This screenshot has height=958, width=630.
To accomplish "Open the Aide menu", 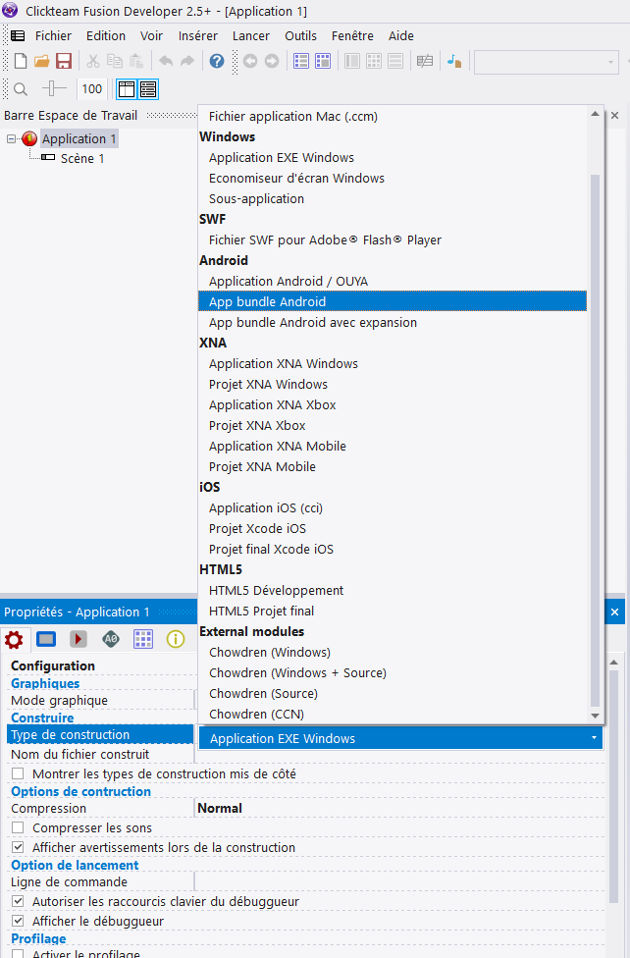I will [400, 36].
